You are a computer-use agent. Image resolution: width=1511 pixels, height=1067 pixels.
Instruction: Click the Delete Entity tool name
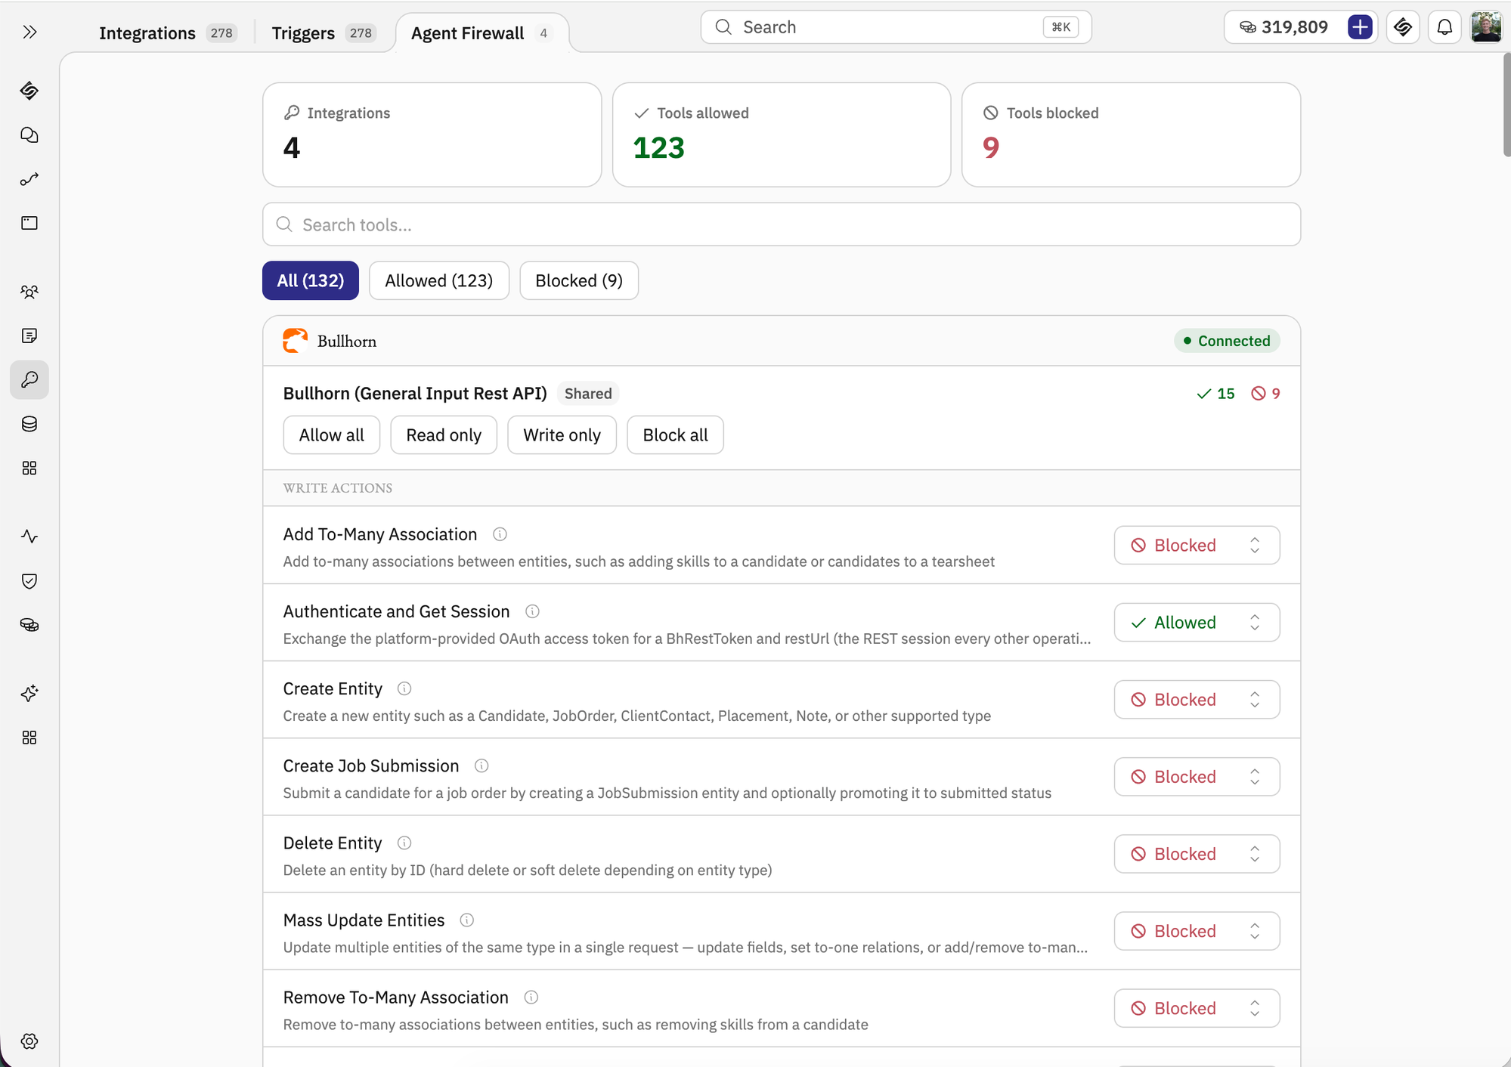coord(333,843)
